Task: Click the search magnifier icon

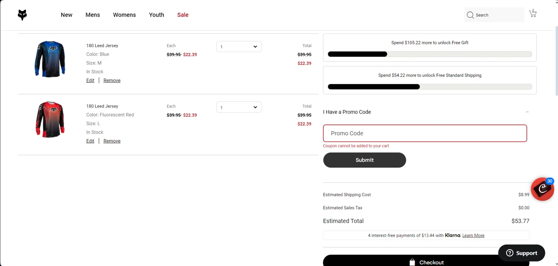Action: [470, 15]
